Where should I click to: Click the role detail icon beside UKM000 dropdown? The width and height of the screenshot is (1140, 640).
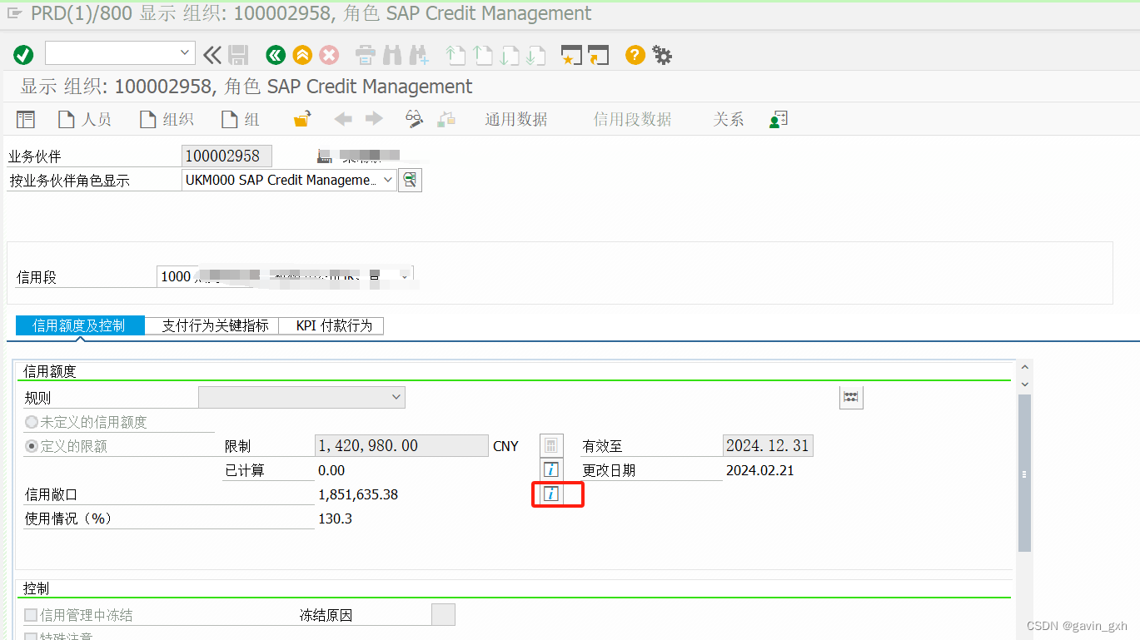pos(410,180)
